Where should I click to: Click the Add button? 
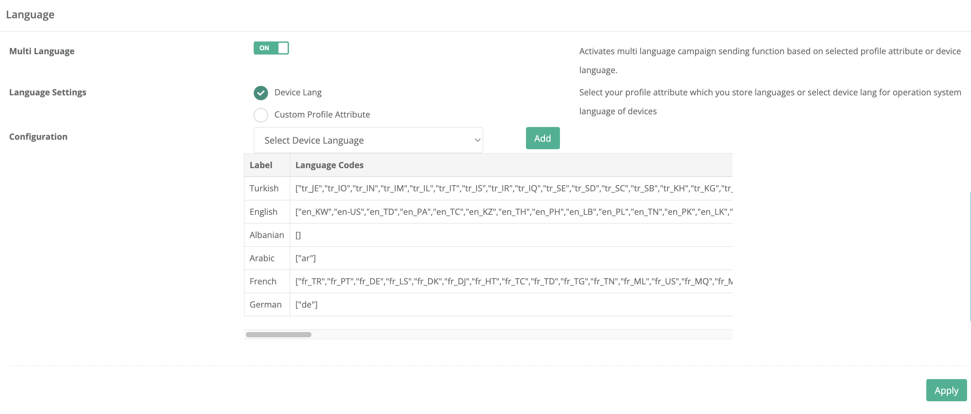coord(542,138)
